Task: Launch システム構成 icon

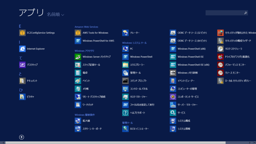Action: [173, 121]
